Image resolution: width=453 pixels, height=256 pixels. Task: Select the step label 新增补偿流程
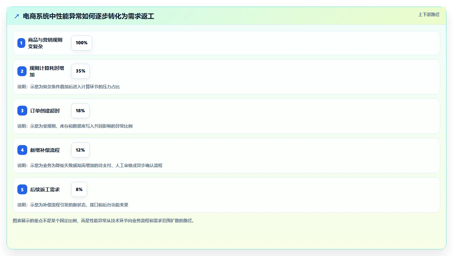click(x=45, y=150)
